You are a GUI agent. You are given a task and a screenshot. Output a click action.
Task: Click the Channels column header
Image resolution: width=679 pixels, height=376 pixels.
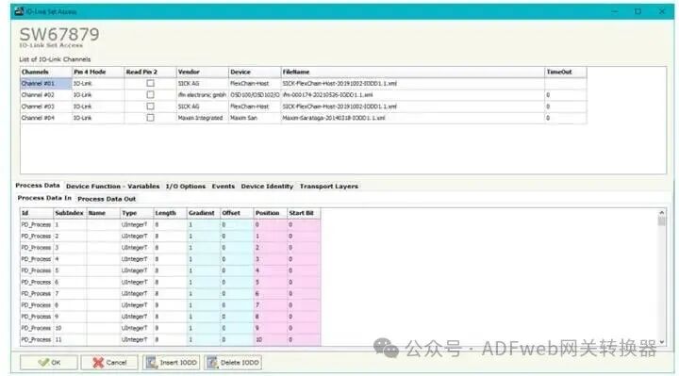pyautogui.click(x=46, y=72)
